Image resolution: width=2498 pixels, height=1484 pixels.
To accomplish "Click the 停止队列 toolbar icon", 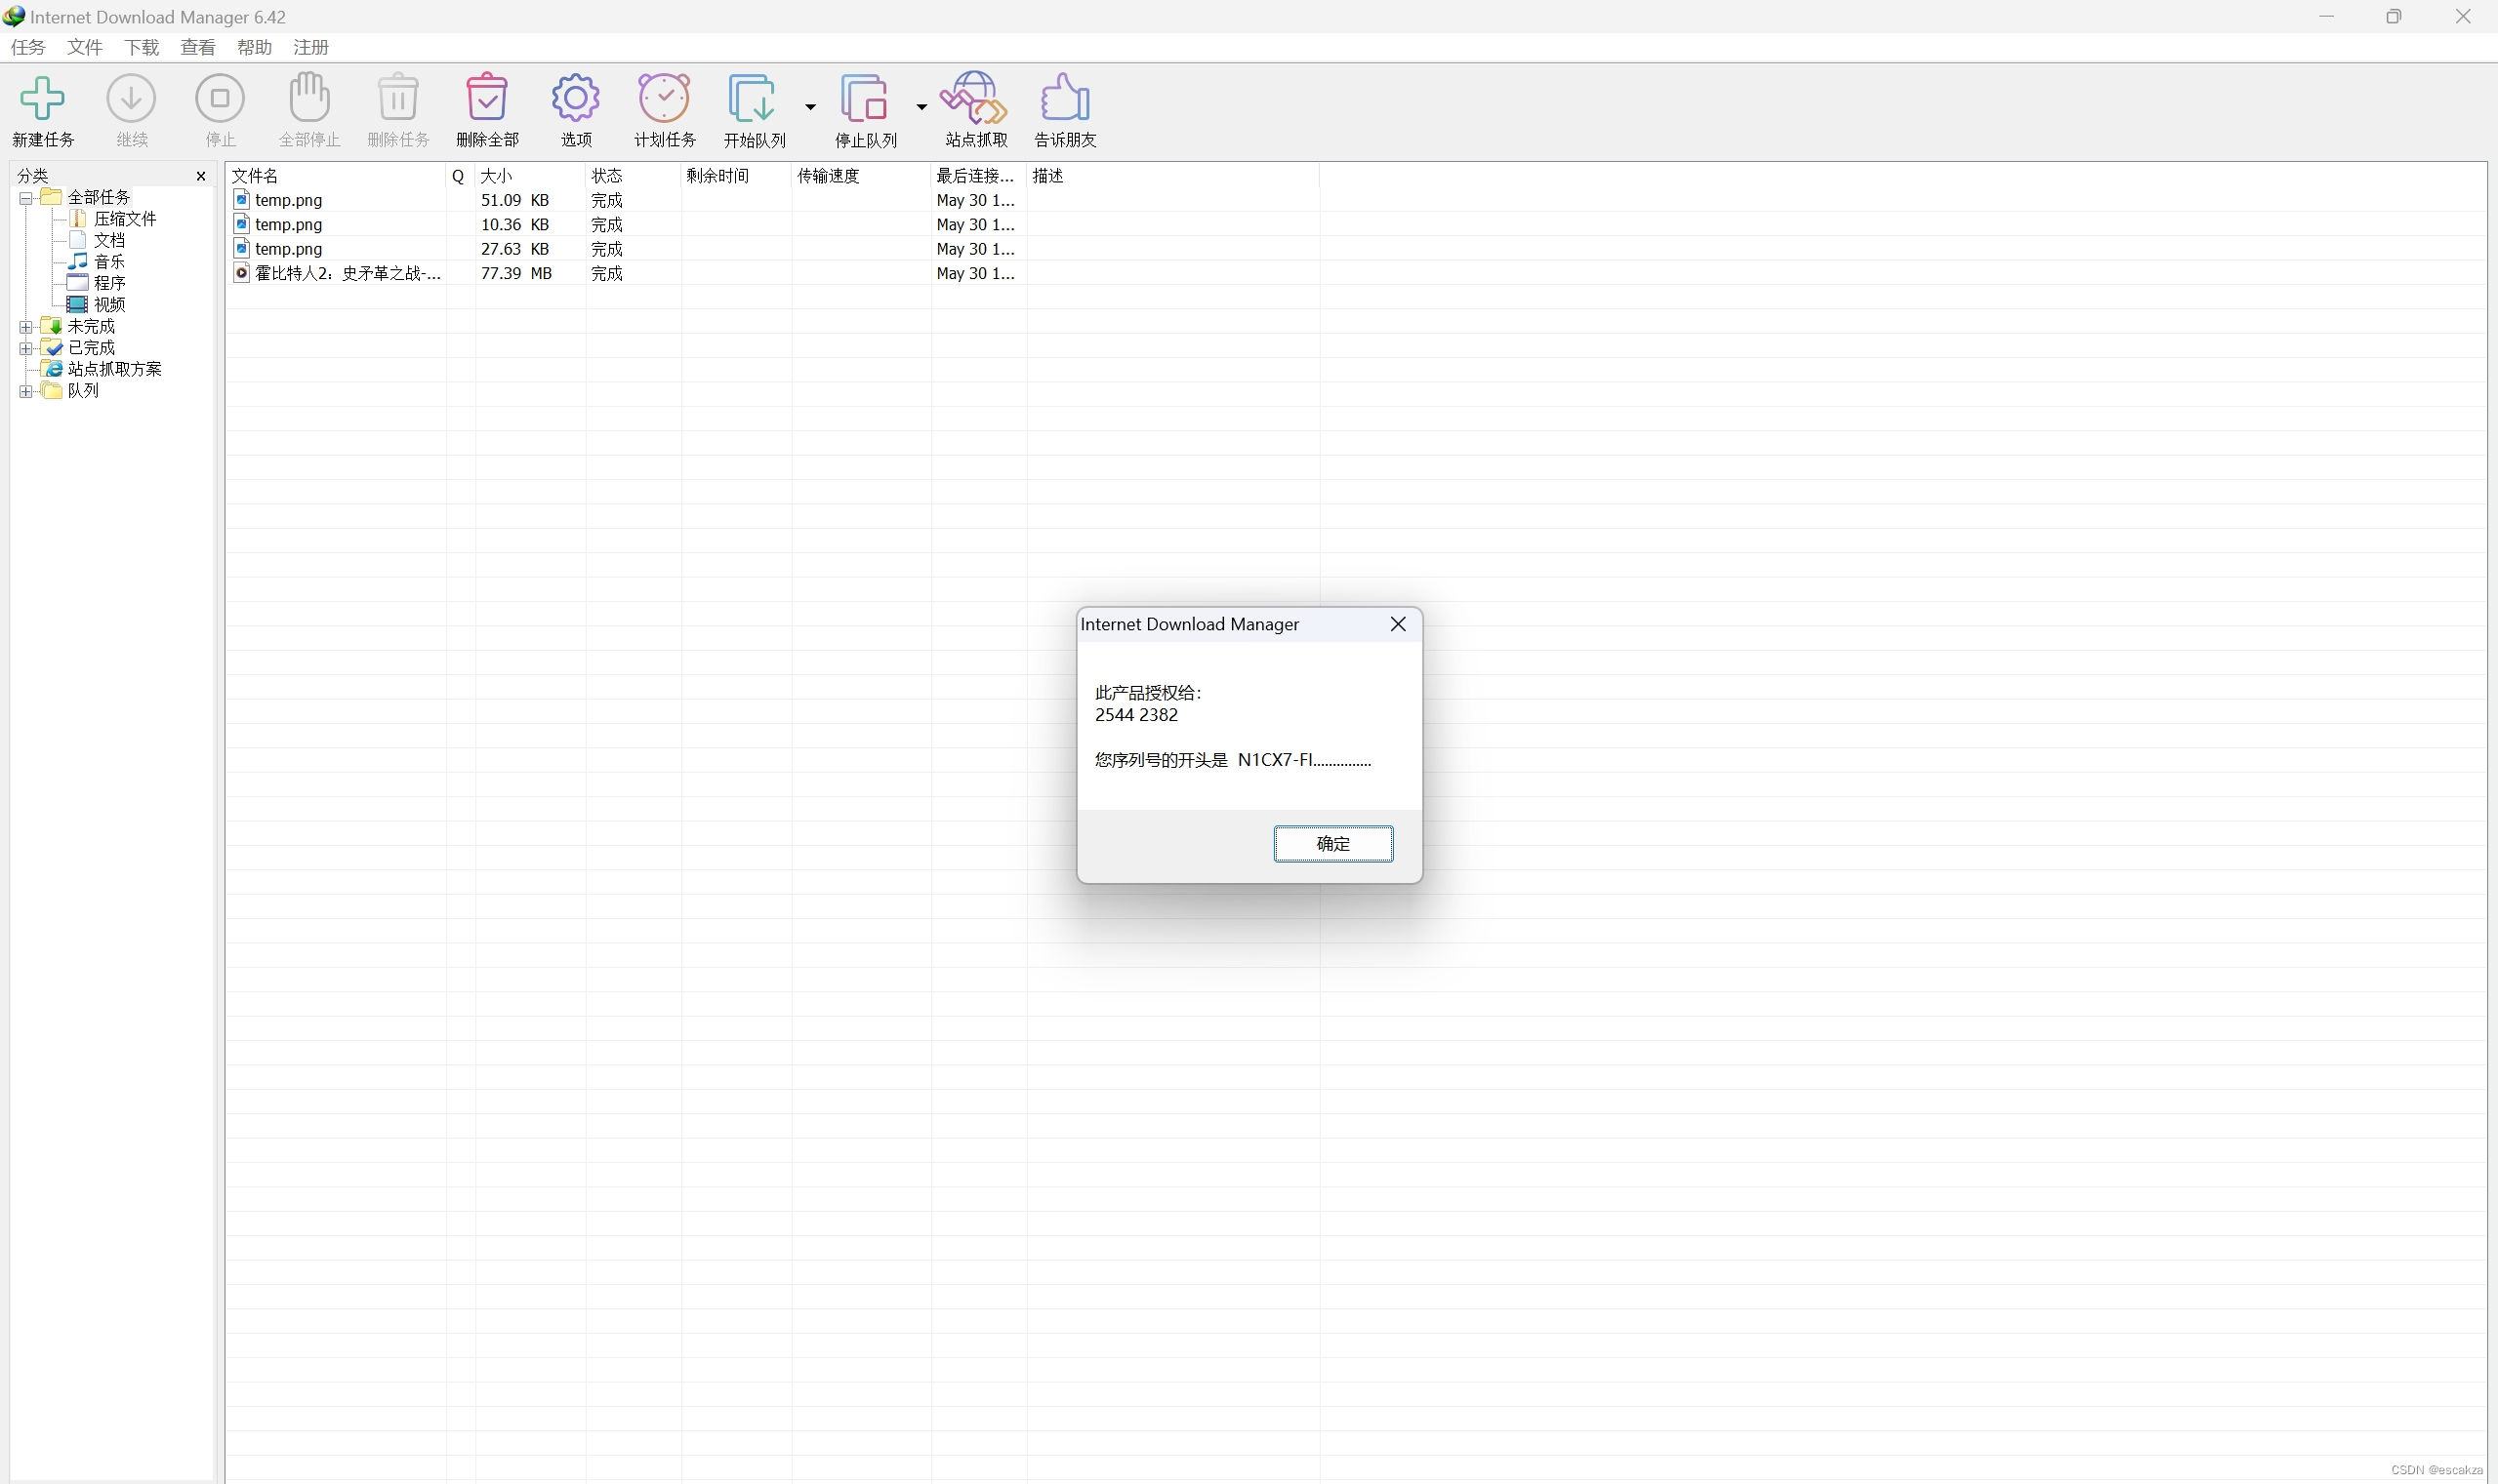I will (864, 98).
